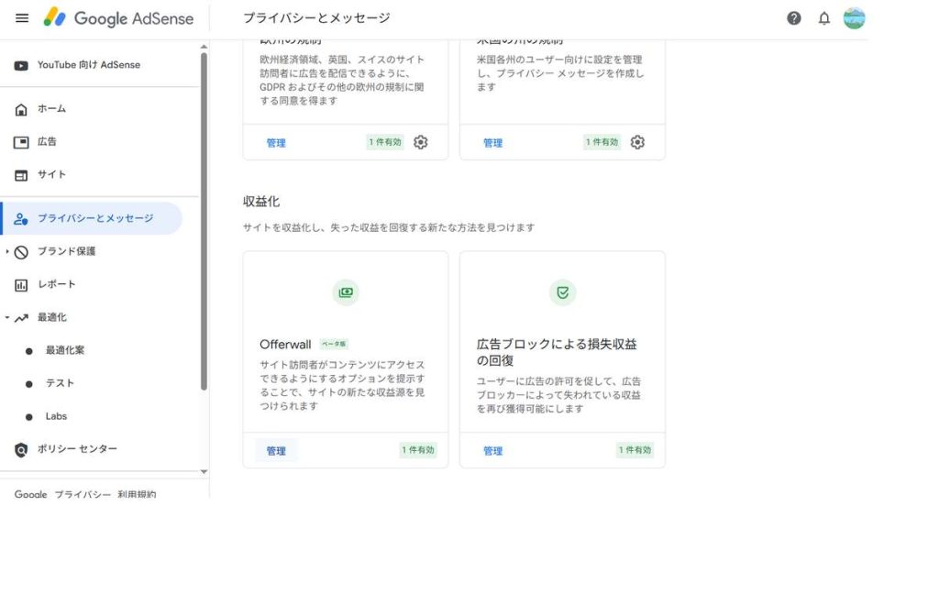Open settings gear for US state regulations card
Viewport: 939px width, 616px height.
click(x=637, y=142)
